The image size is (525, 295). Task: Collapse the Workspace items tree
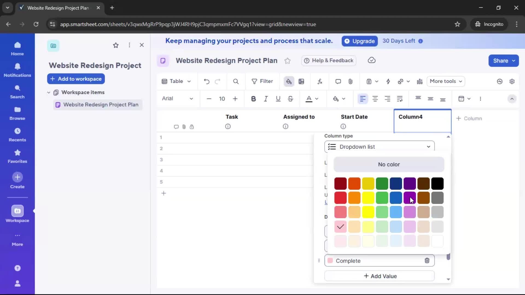tap(49, 92)
